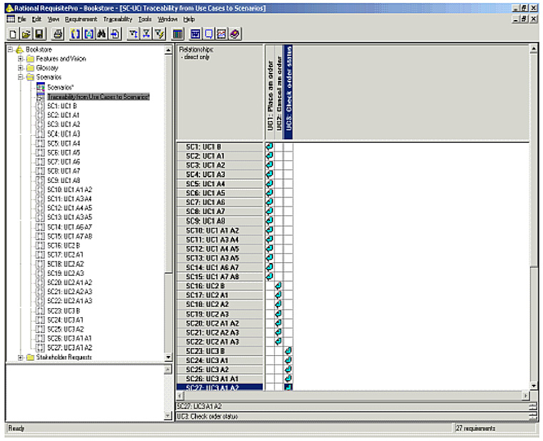Click the Scenarios view icon in explorer tree

[x=41, y=87]
